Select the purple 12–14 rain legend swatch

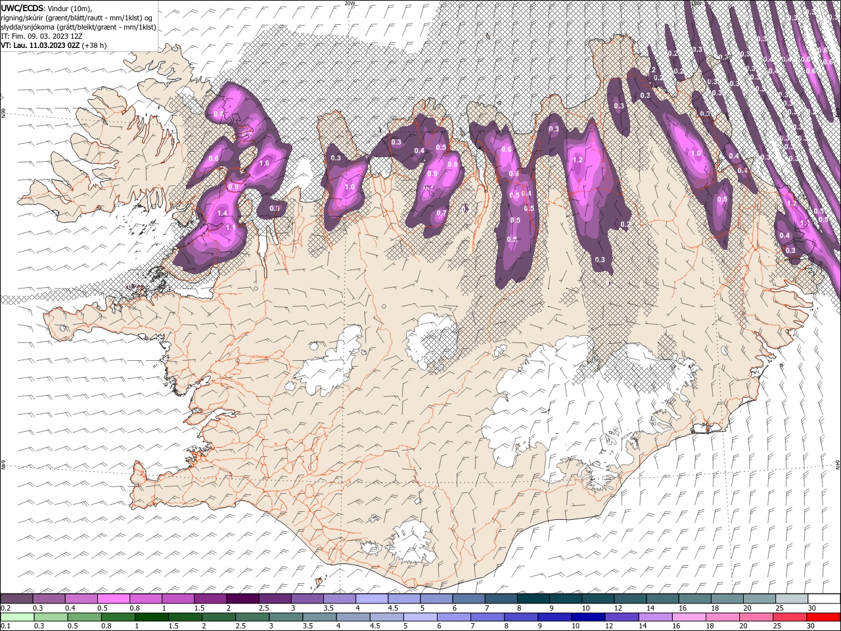[622, 617]
